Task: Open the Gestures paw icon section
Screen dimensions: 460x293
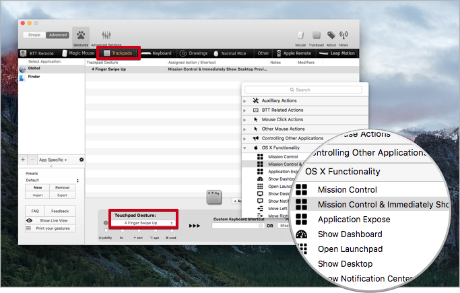Action: tap(81, 36)
